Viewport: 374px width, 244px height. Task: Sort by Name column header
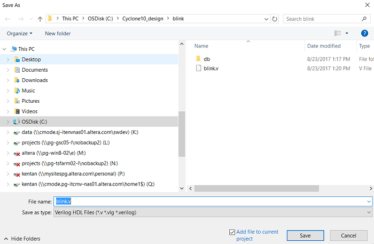tap(201, 46)
